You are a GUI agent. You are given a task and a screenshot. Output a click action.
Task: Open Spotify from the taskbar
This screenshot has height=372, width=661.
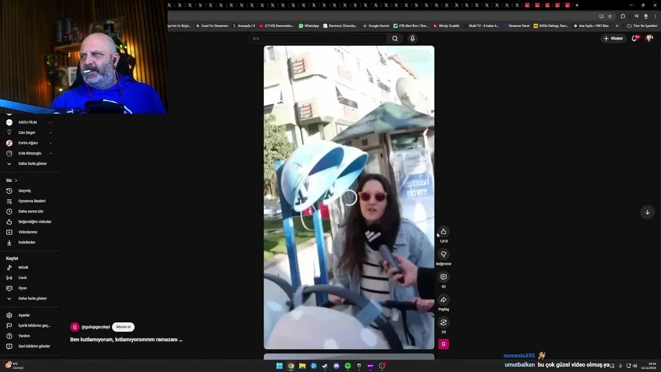tap(348, 366)
